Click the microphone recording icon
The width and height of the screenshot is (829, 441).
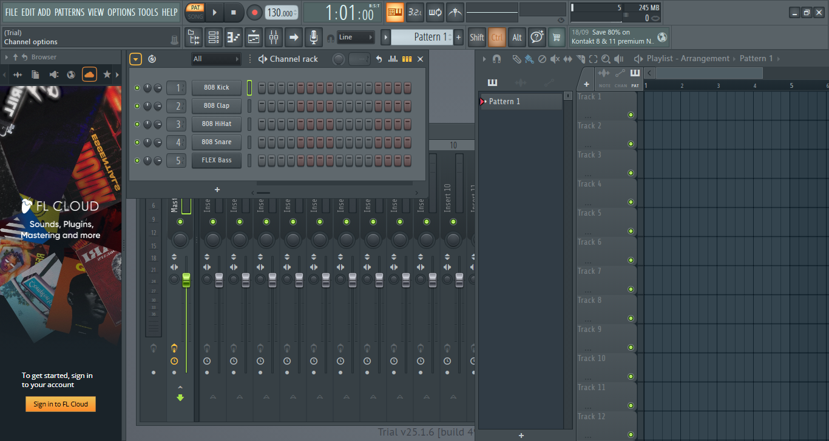(313, 38)
